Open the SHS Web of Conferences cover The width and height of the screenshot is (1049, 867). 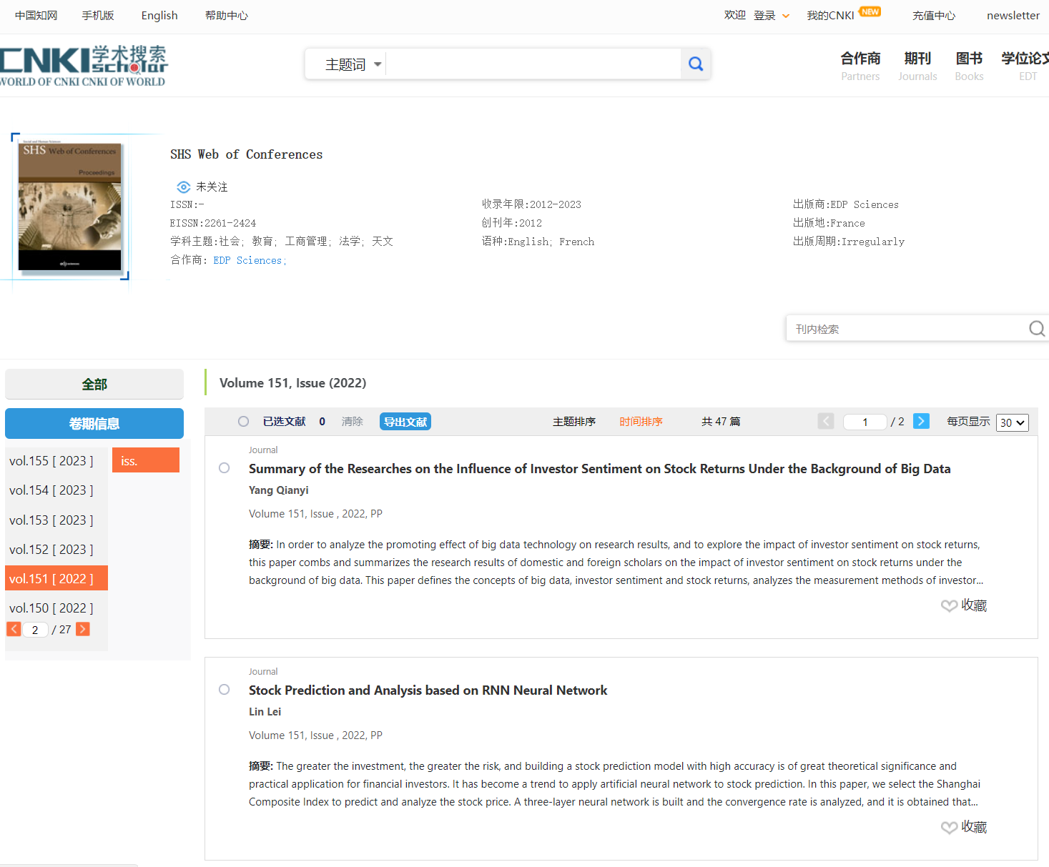click(70, 207)
